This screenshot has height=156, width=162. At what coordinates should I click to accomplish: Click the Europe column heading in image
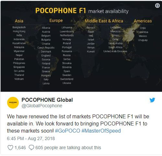(56, 20)
